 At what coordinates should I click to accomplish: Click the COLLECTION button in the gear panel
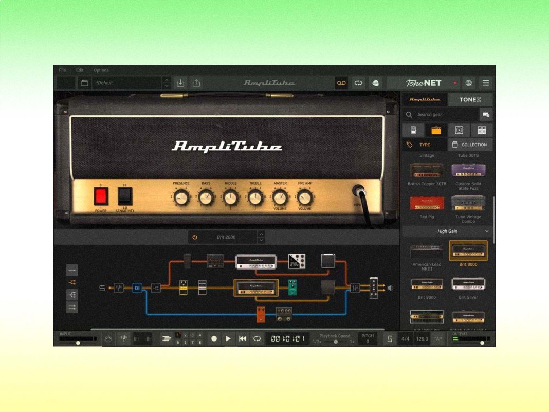[x=470, y=145]
